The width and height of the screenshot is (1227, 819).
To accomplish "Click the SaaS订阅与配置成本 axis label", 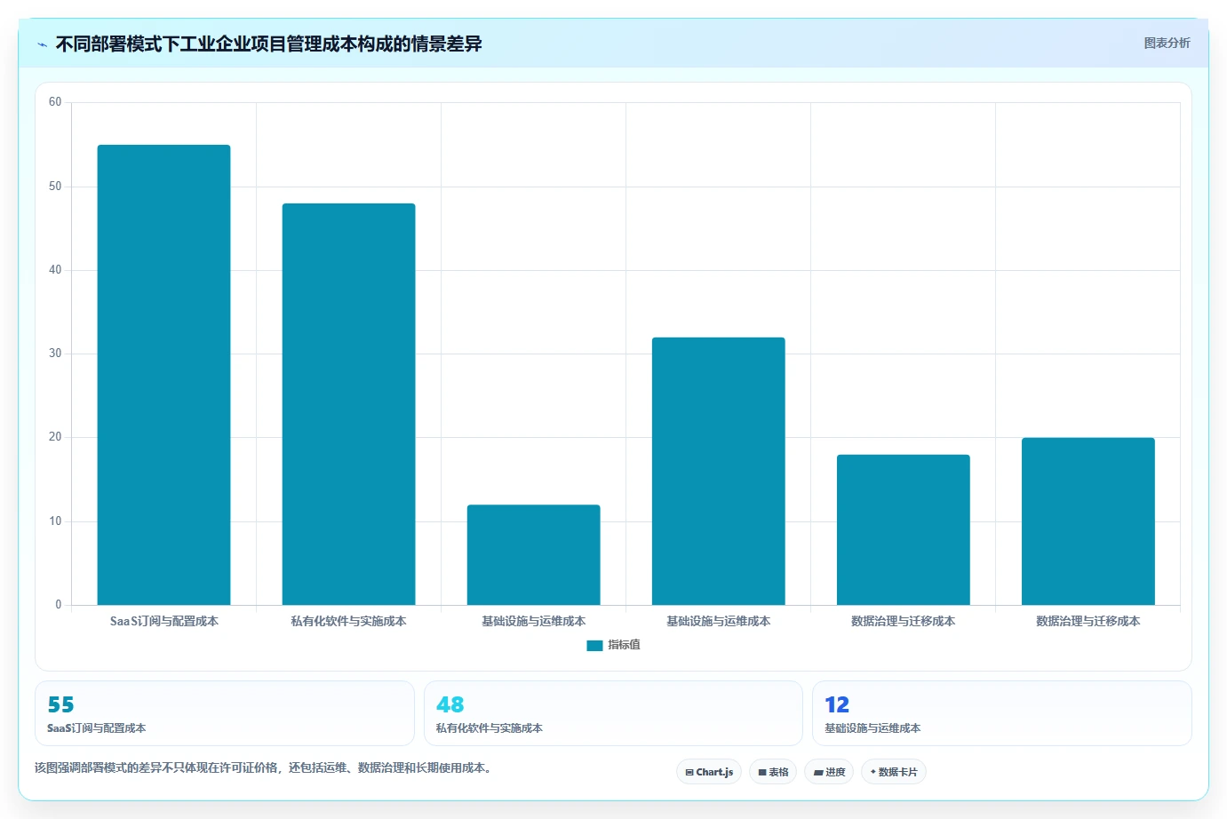I will (163, 621).
